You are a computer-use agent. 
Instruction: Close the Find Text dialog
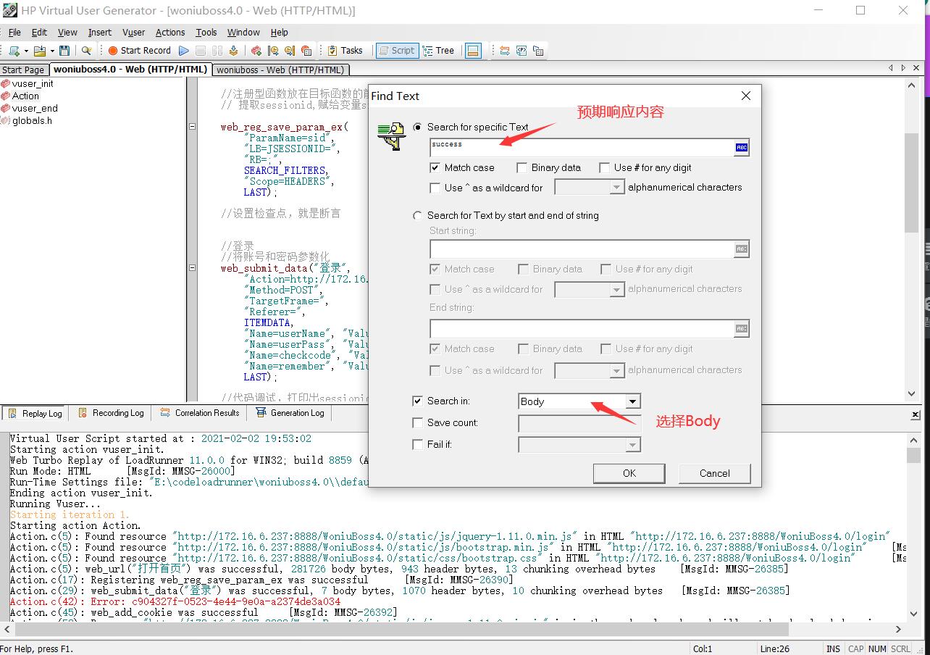coord(746,96)
